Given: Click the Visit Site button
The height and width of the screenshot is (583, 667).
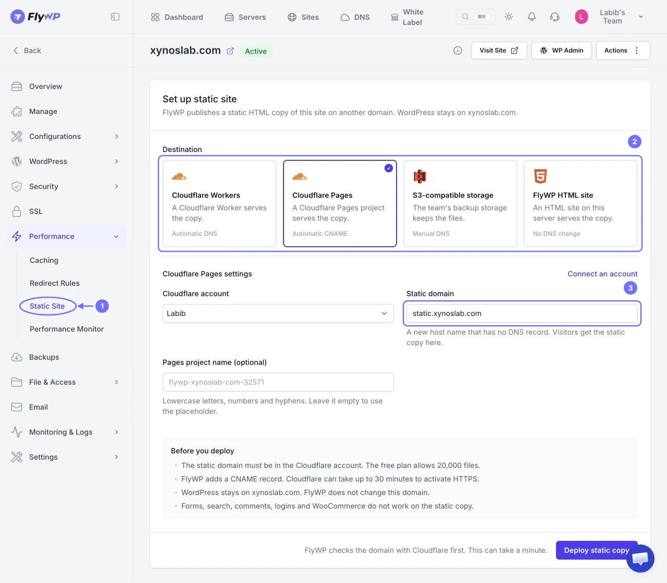Looking at the screenshot, I should pos(499,50).
